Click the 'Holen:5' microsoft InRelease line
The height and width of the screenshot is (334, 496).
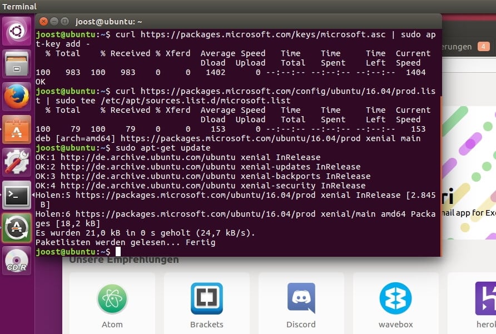tap(235, 200)
